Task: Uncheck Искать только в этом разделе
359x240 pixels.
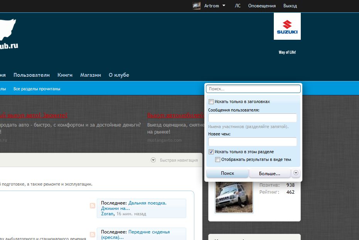Action: [211, 152]
